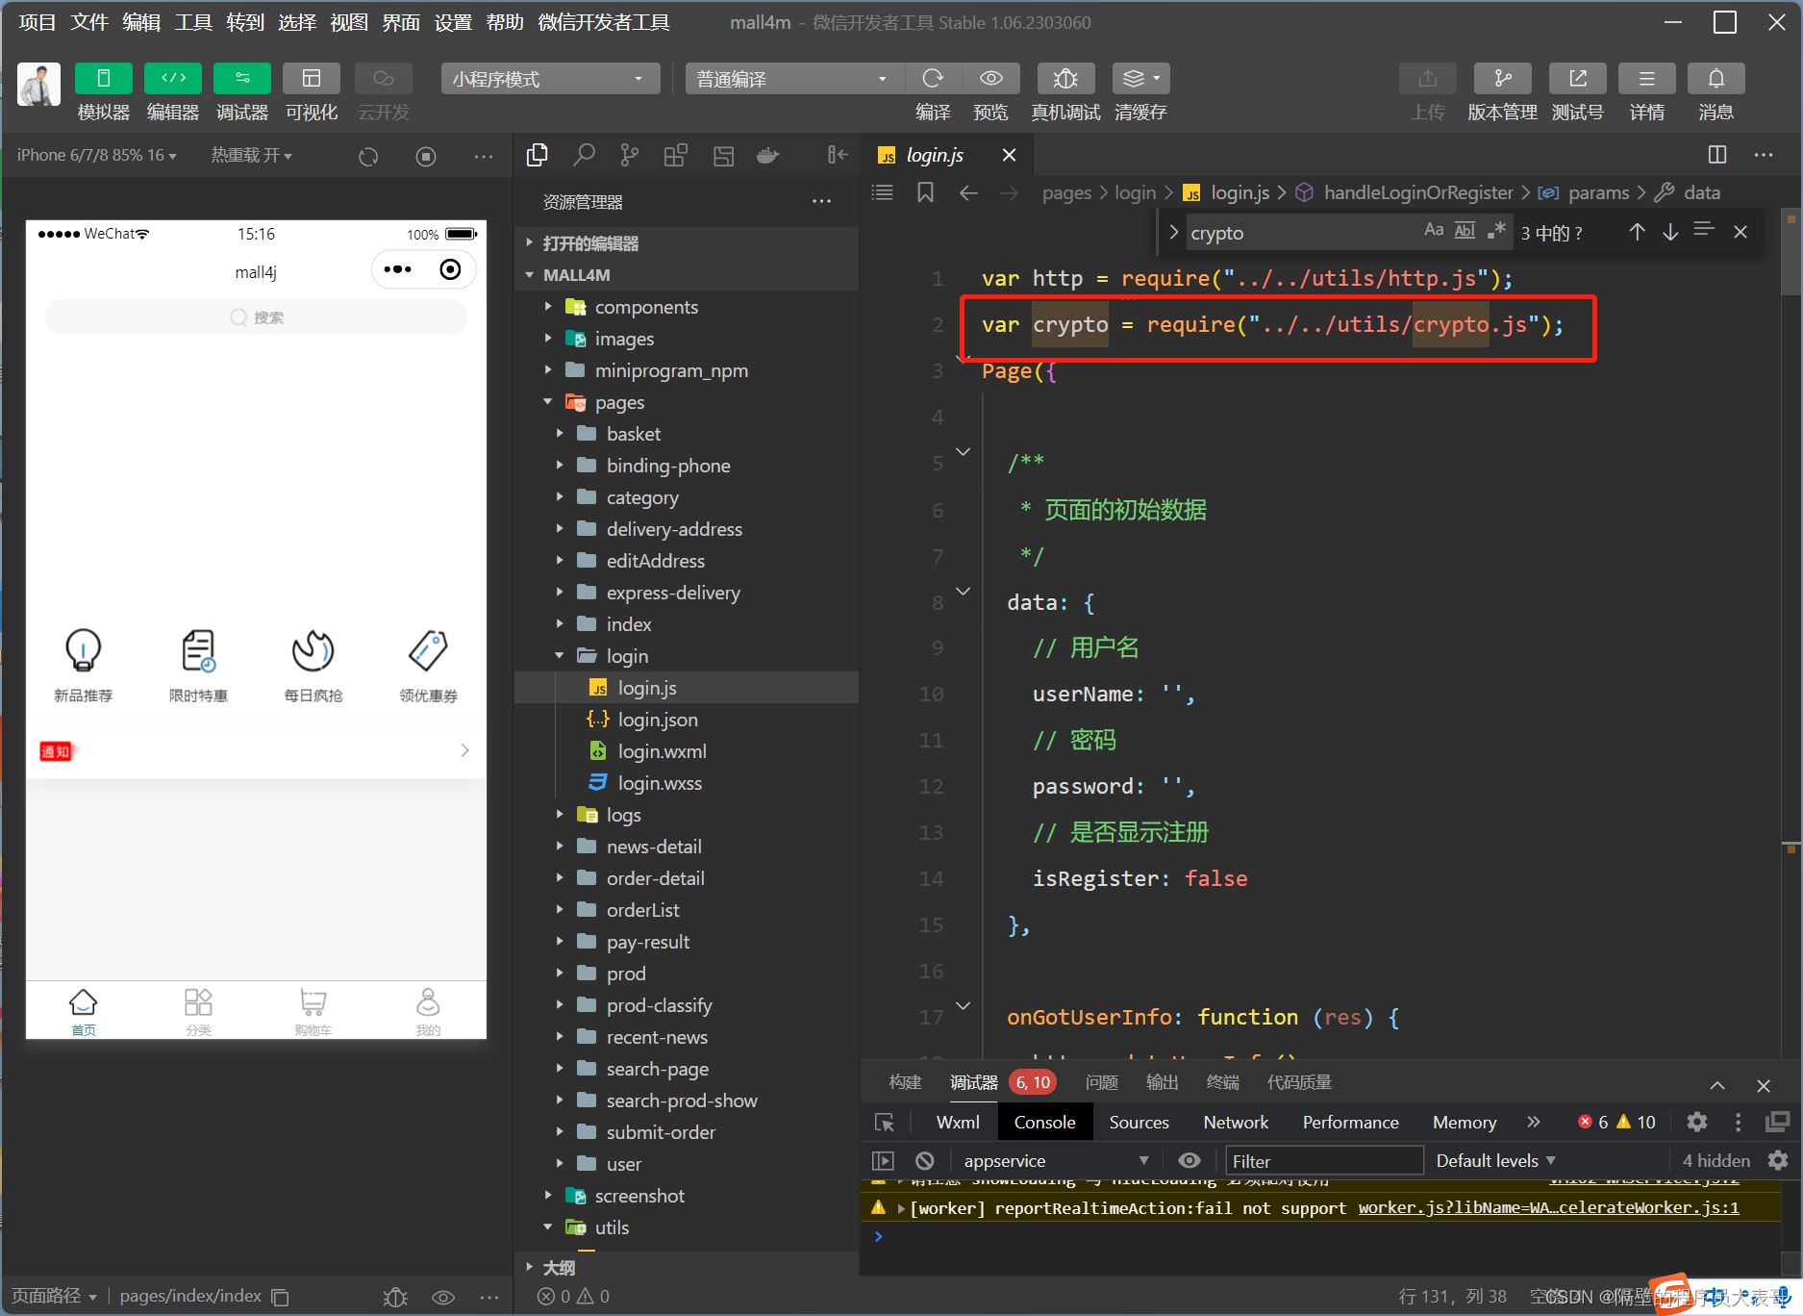The height and width of the screenshot is (1316, 1803).
Task: Click the bookmark icon in breadcrumb bar
Action: tap(925, 192)
